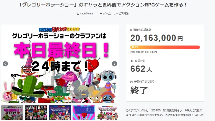Select the third blue background thumbnail

pos(60,113)
